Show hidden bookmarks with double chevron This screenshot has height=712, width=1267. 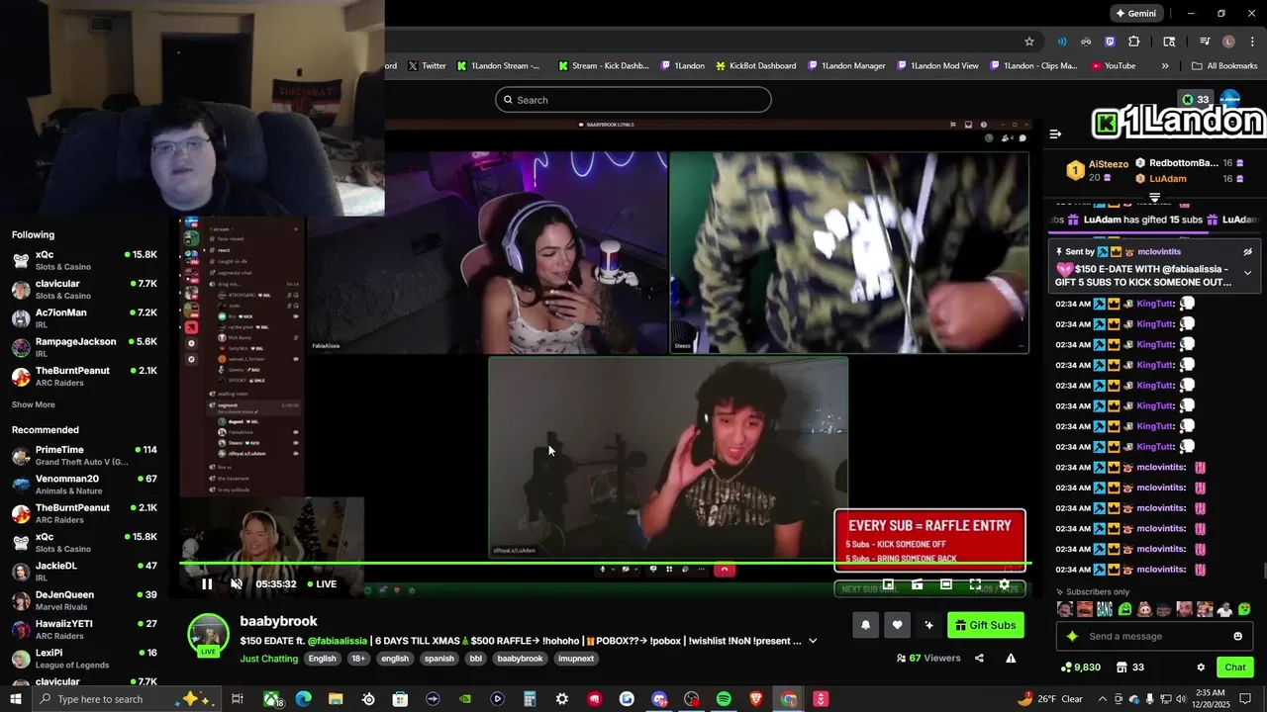1165,66
